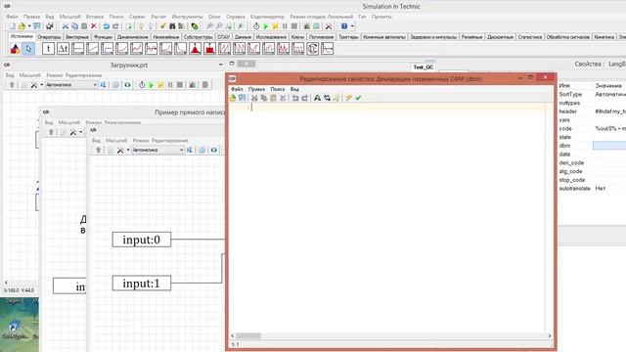The image size is (626, 352).
Task: Switch to Статистика block tab
Action: coord(530,37)
